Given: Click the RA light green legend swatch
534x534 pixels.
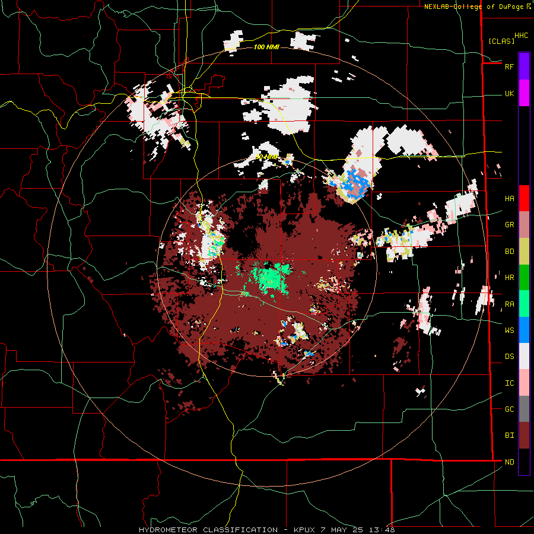Looking at the screenshot, I should pos(524,304).
